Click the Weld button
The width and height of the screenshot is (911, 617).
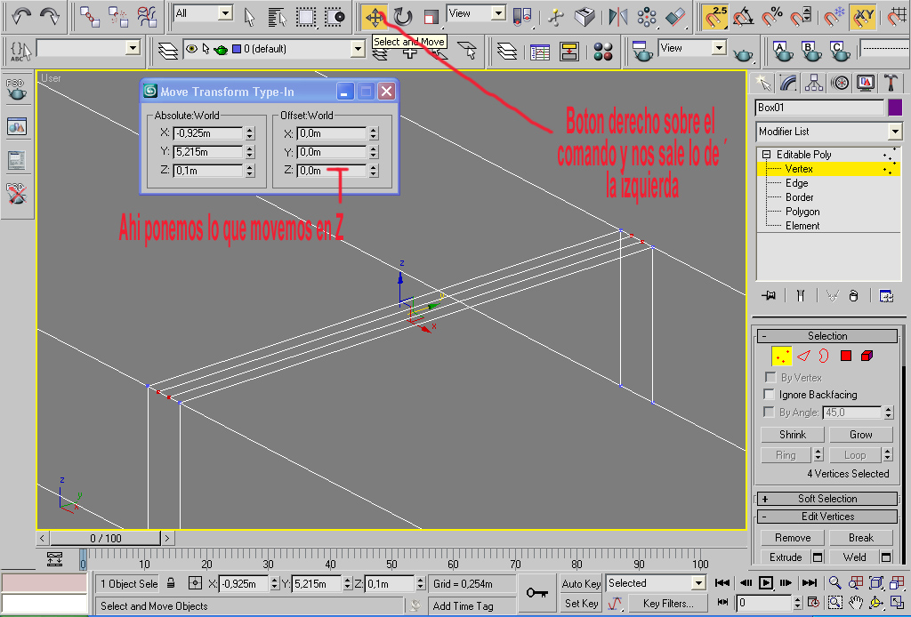pyautogui.click(x=854, y=557)
